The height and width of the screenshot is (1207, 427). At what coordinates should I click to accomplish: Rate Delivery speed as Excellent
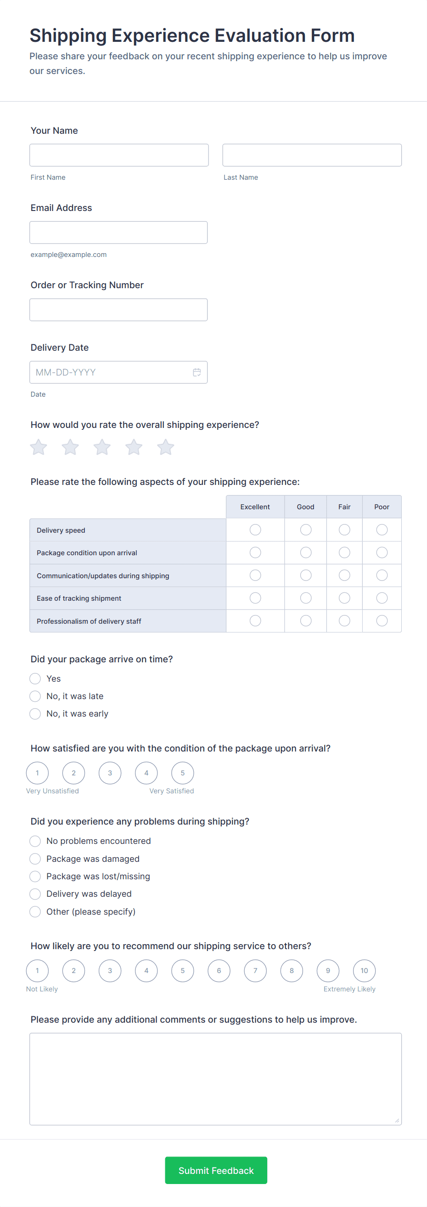(255, 530)
